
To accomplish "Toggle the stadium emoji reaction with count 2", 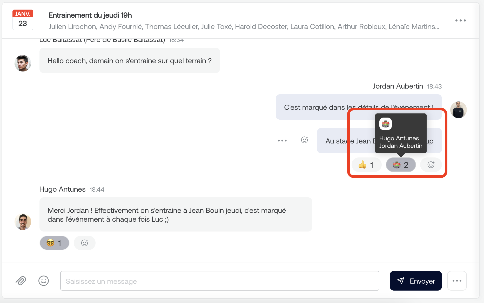I will (x=401, y=165).
